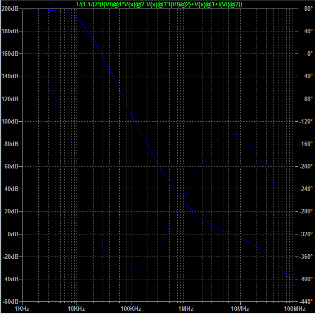This screenshot has height=314, width=315.
Task: Click the 10KHz frequency axis label
Action: coord(76,309)
